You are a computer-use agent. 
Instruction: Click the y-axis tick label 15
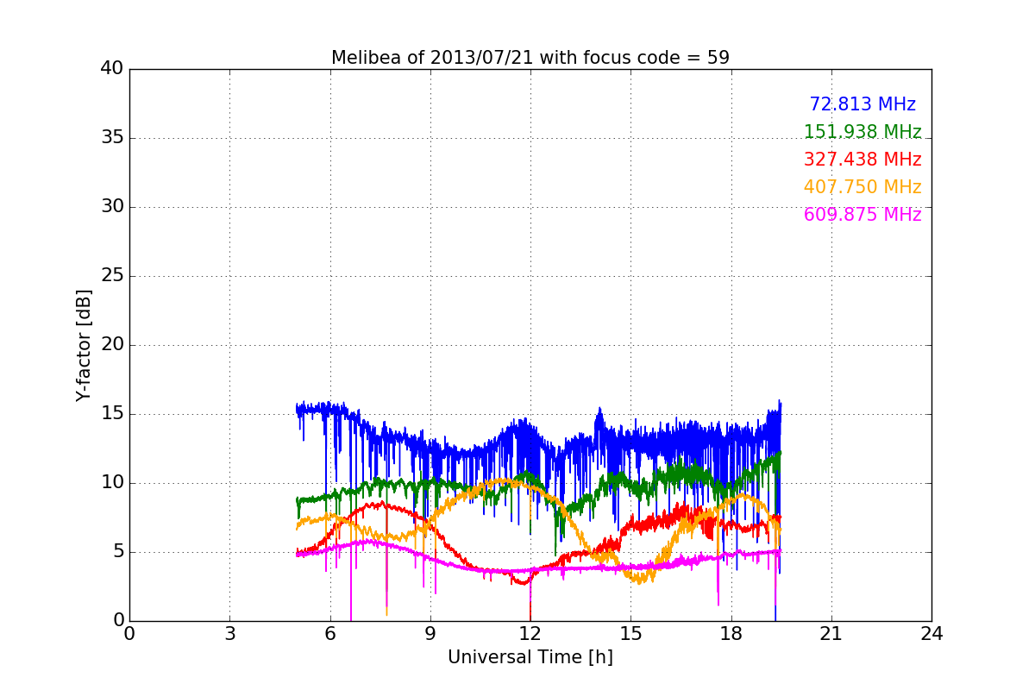click(112, 414)
